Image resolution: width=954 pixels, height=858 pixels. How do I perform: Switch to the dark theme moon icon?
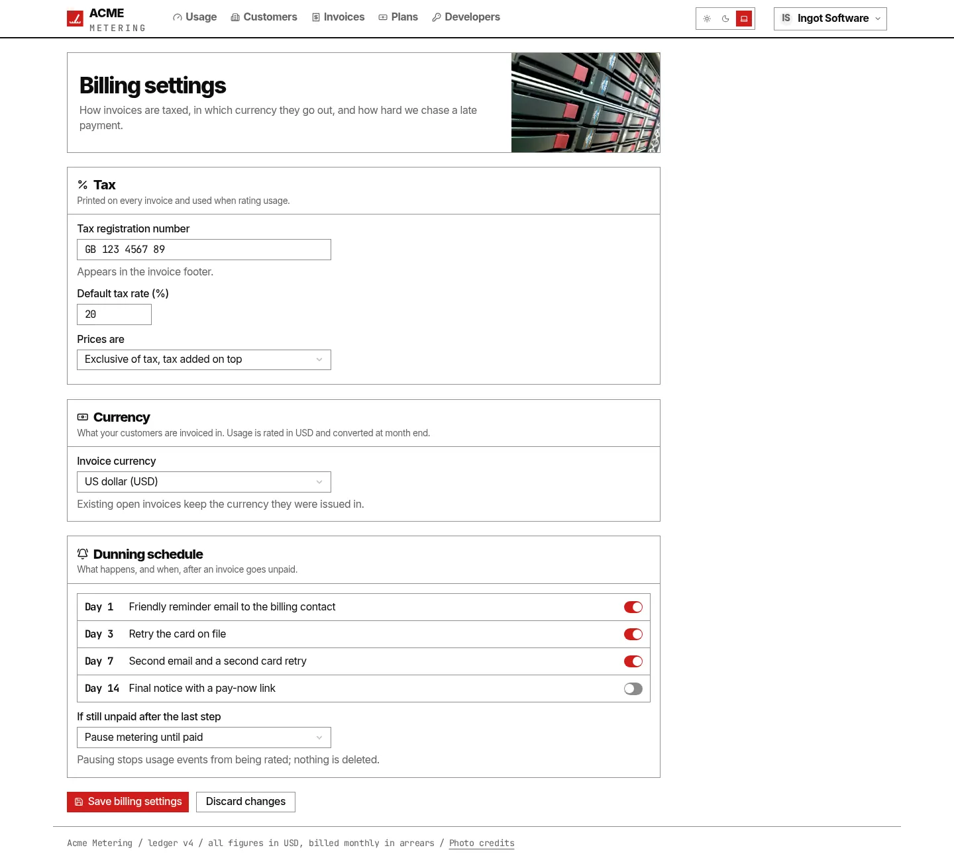pos(725,19)
